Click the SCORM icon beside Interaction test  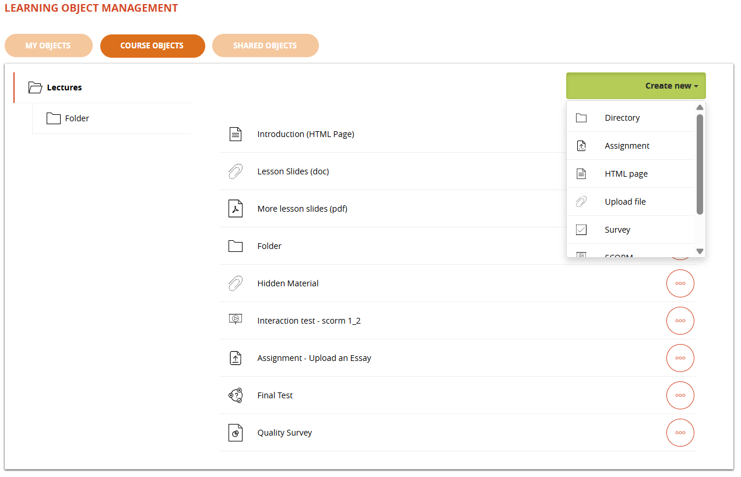point(235,319)
